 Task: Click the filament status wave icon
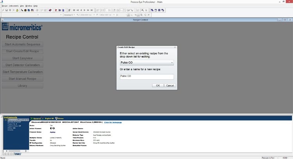tap(53, 132)
